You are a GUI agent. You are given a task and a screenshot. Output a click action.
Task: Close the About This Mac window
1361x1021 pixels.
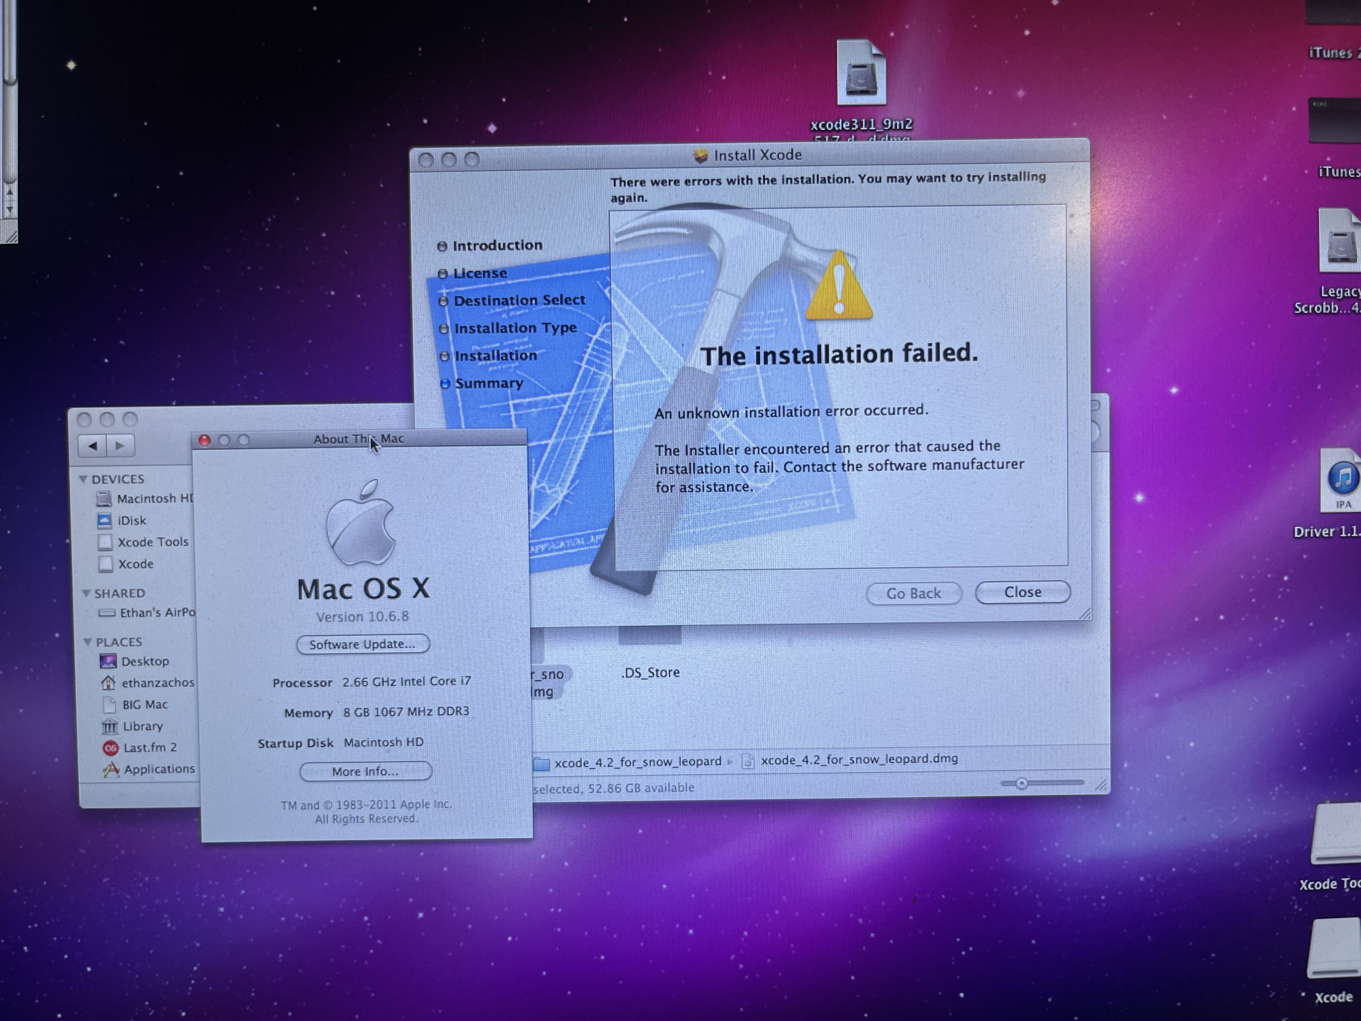tap(204, 440)
